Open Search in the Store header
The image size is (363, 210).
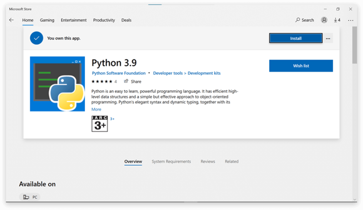(305, 20)
